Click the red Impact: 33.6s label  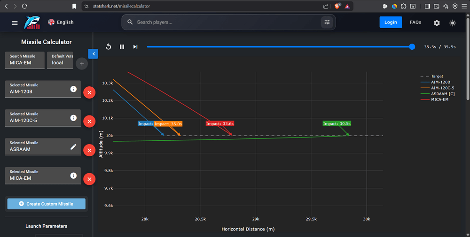(219, 123)
